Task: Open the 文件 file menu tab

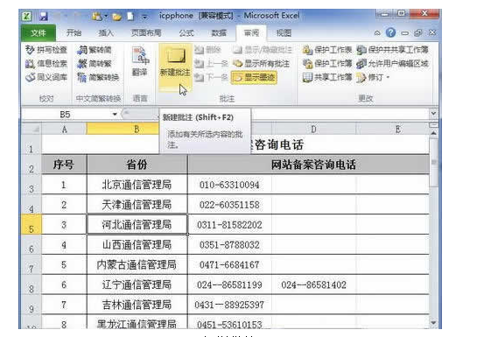Action: click(x=39, y=33)
